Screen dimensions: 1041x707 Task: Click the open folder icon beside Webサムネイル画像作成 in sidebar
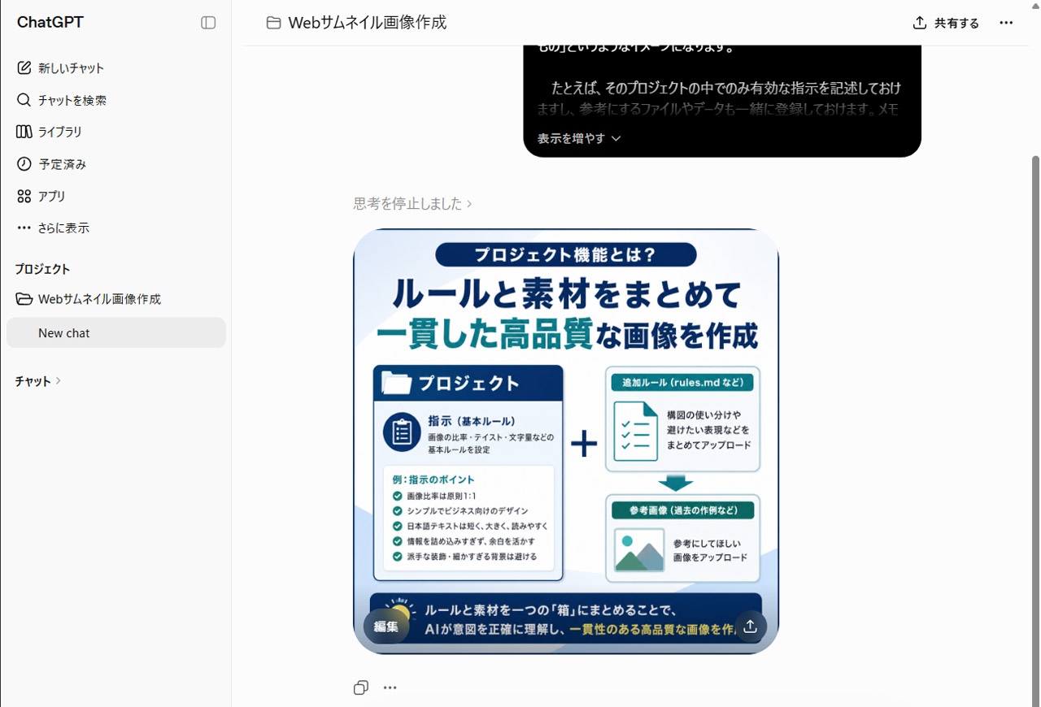tap(24, 299)
